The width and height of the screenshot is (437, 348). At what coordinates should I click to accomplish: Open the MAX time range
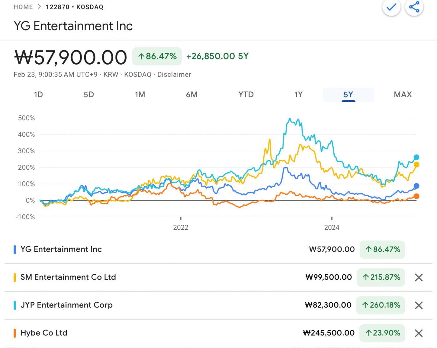coord(403,95)
